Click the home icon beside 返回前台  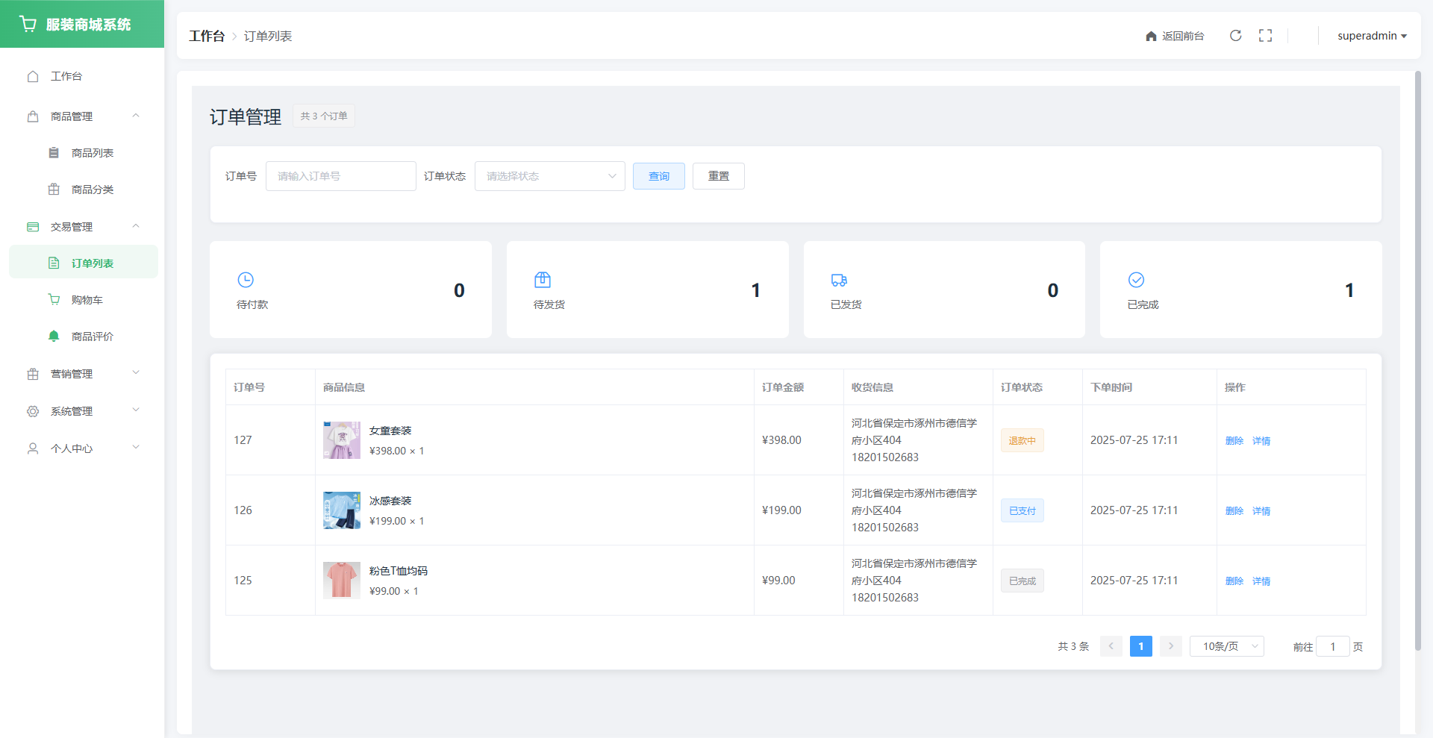[1151, 37]
